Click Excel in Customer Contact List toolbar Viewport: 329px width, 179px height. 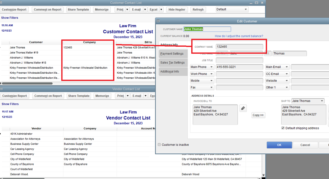click(x=153, y=10)
